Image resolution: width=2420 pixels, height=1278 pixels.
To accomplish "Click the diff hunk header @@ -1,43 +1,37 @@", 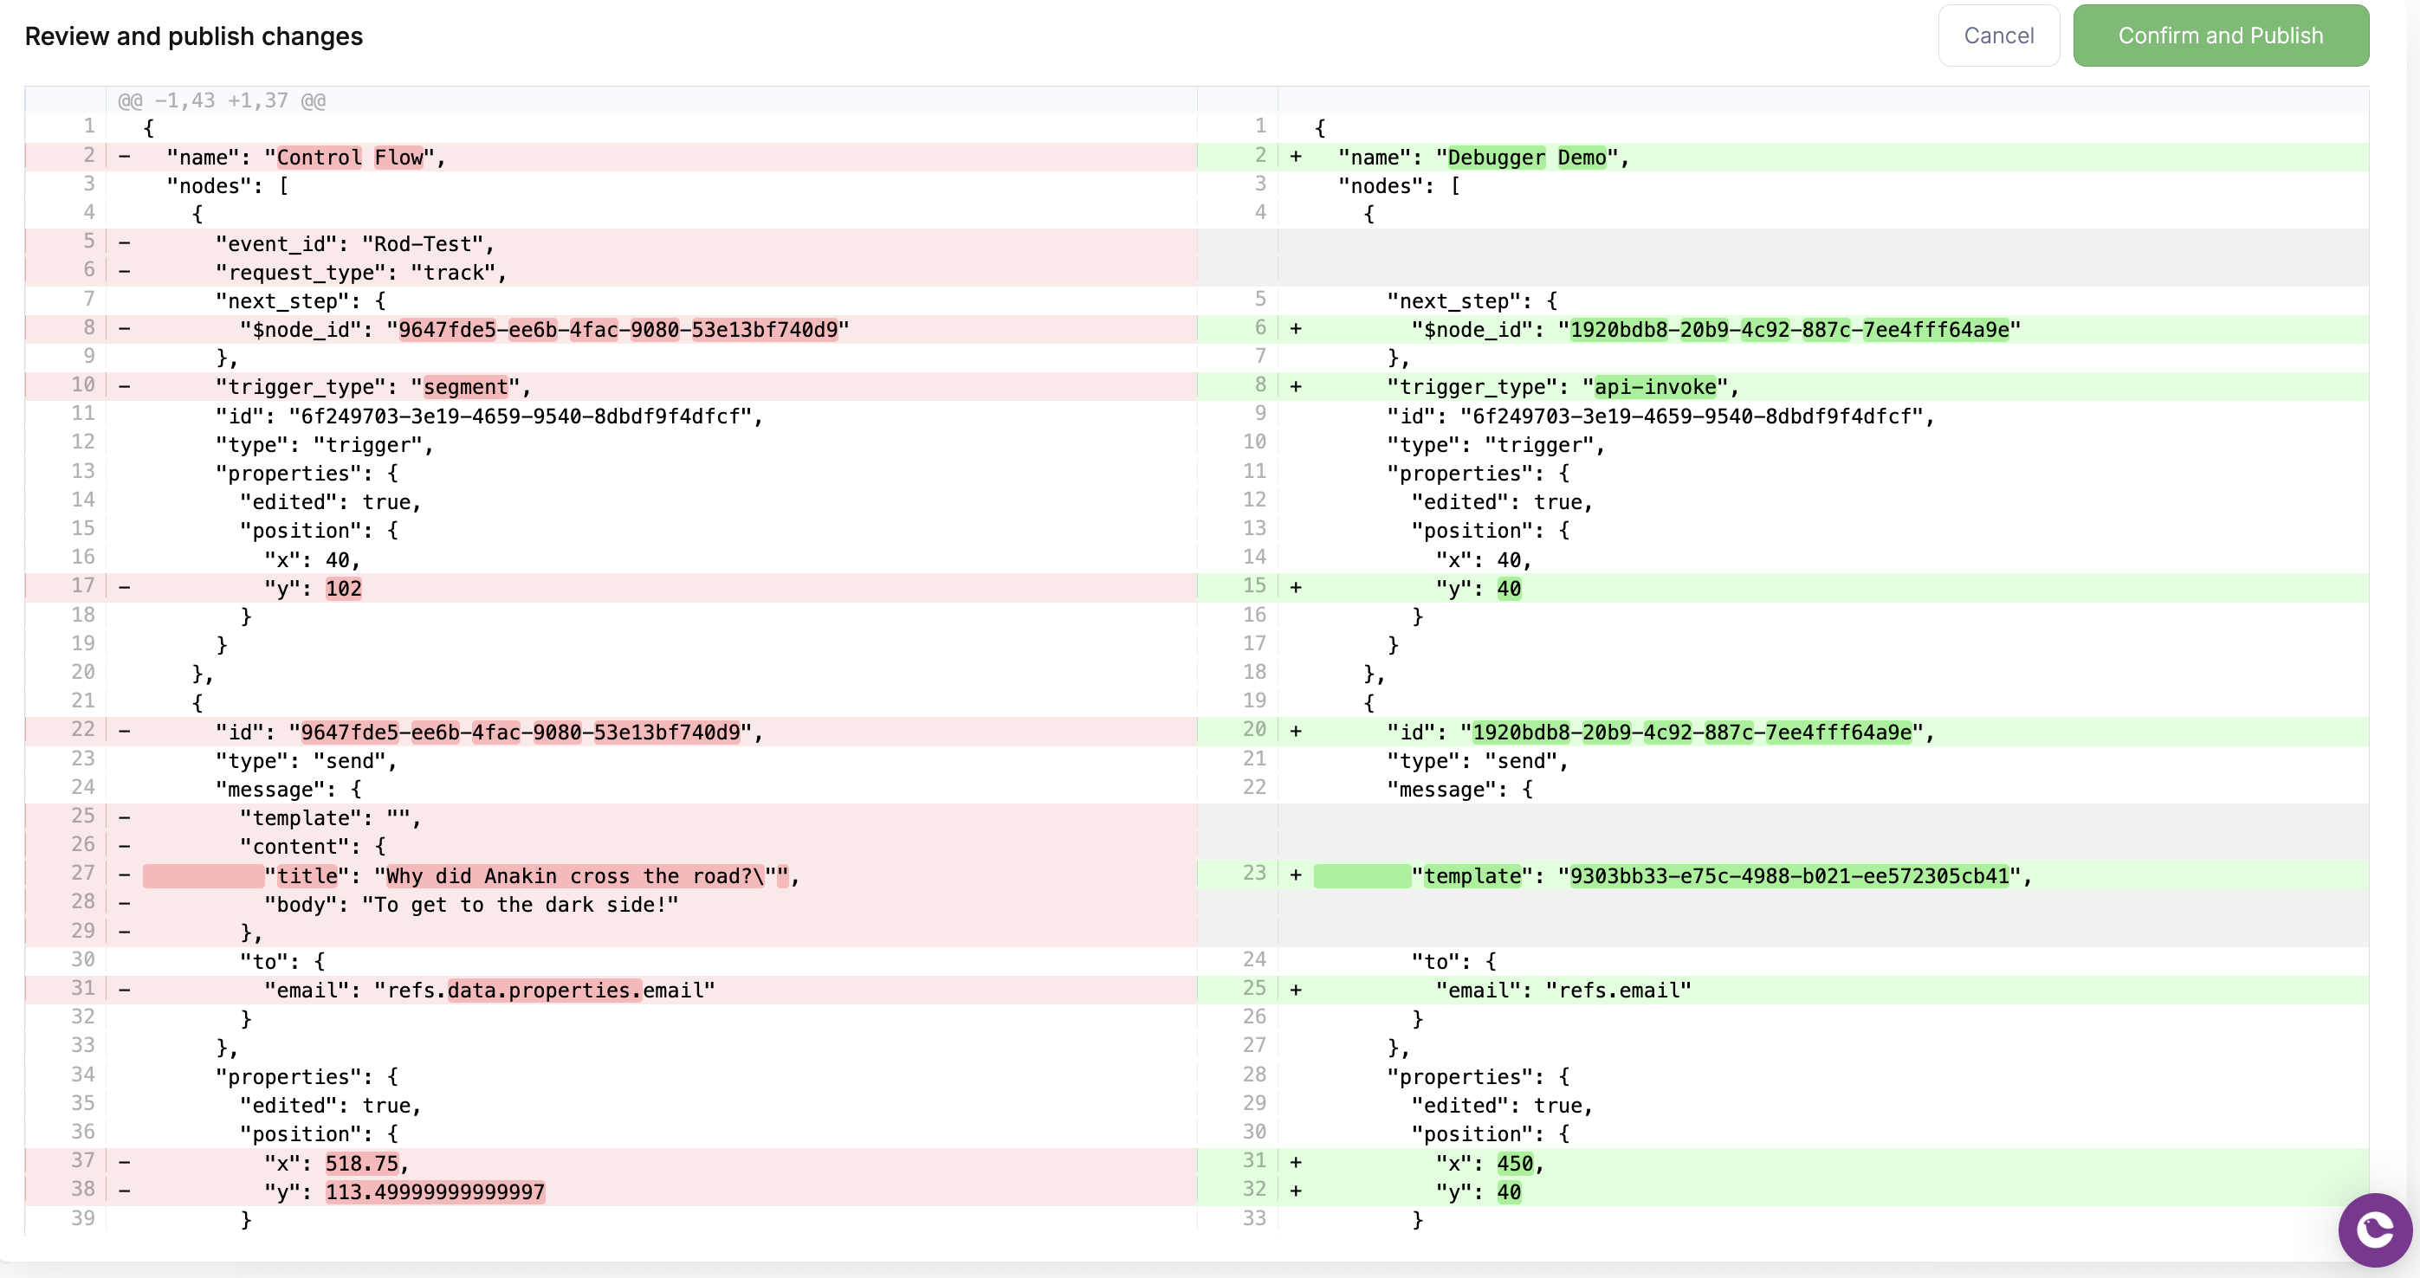I will click(x=222, y=100).
